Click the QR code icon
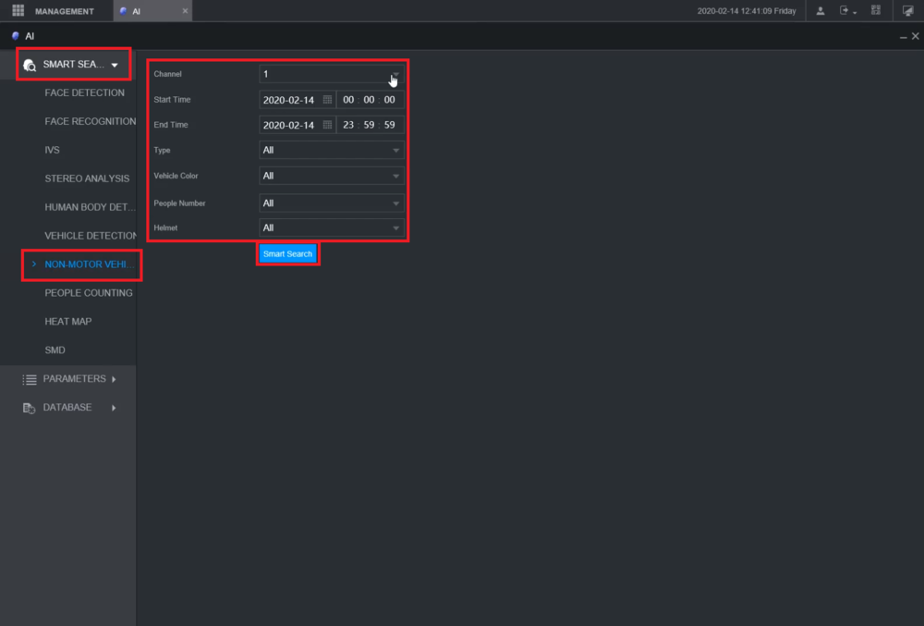 876,10
